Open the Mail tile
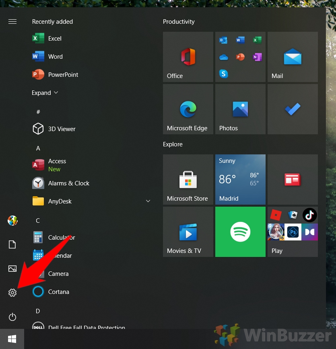 [293, 57]
